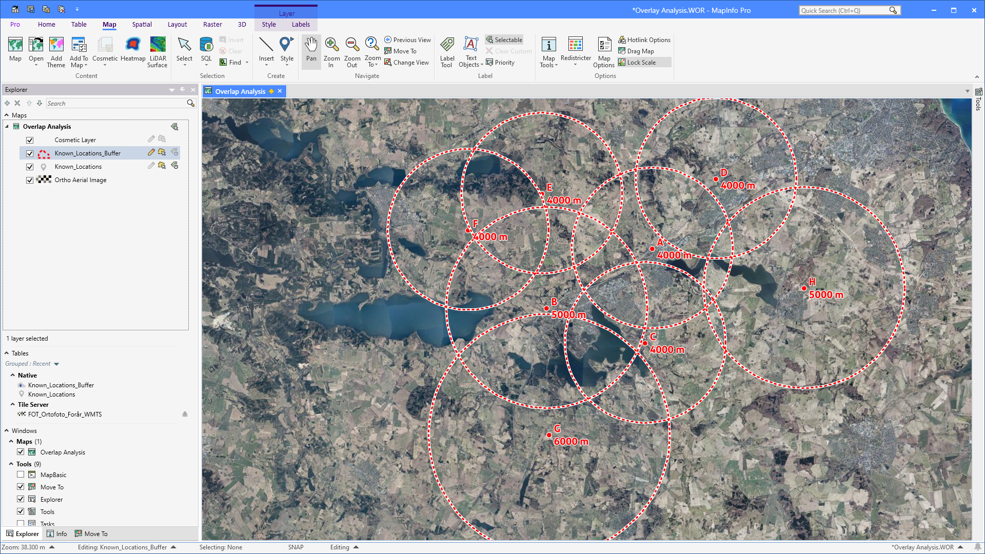
Task: Toggle visibility of Ortho Aerial Image layer
Action: [30, 180]
